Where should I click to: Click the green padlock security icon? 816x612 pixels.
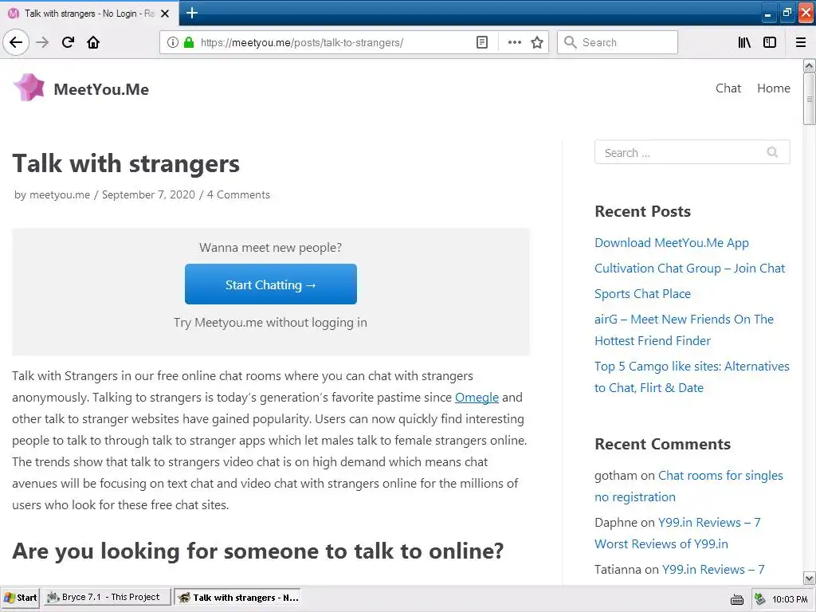[x=189, y=43]
